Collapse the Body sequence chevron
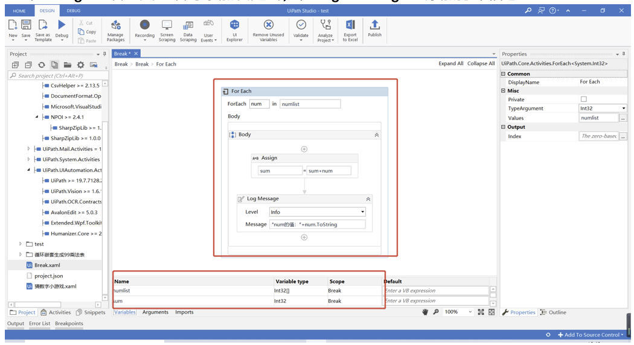 [376, 135]
